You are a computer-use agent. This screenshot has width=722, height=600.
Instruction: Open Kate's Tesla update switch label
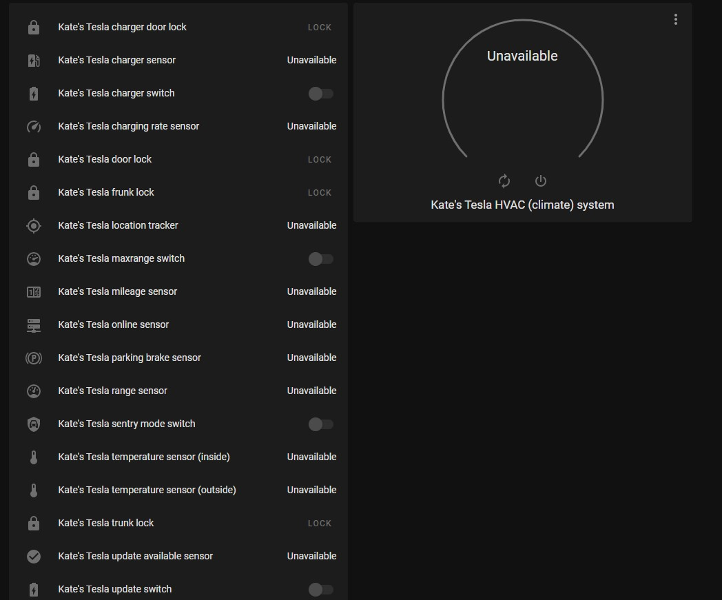(114, 589)
